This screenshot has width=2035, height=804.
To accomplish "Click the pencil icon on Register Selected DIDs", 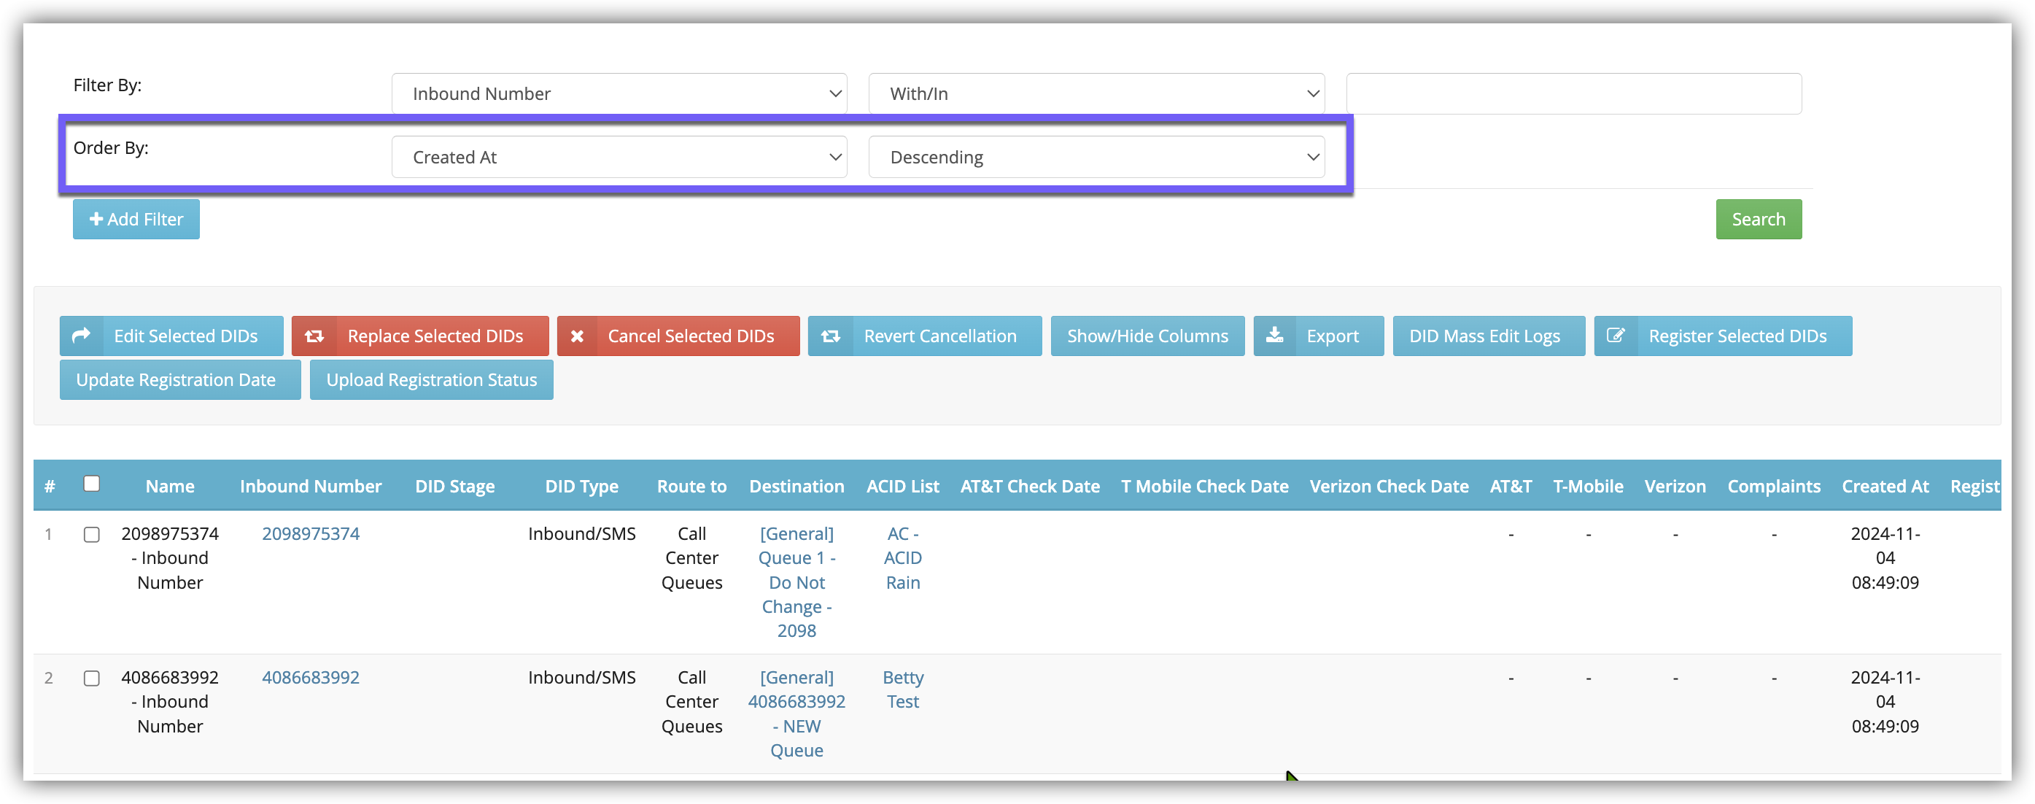I will (1616, 336).
